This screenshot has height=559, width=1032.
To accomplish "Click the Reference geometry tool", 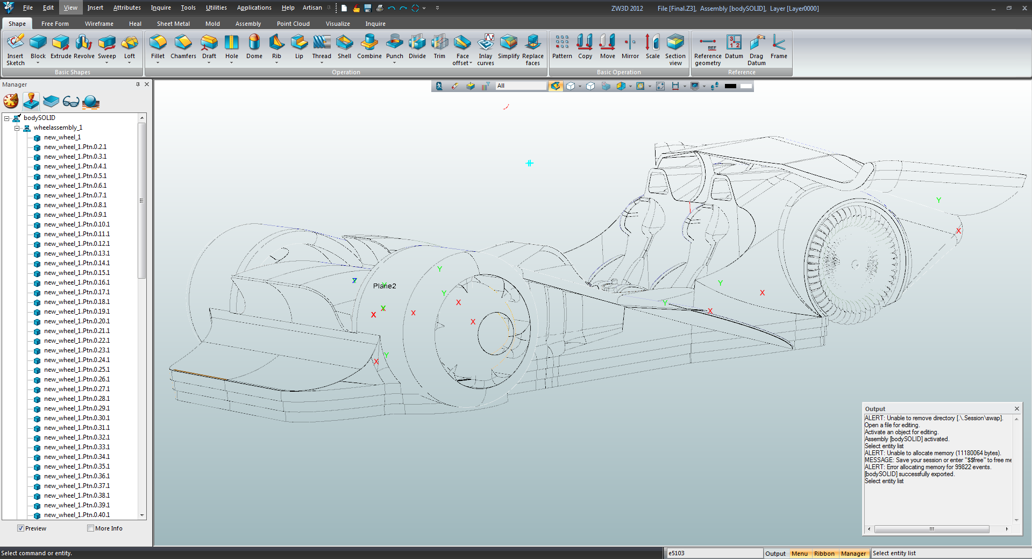I will [708, 49].
